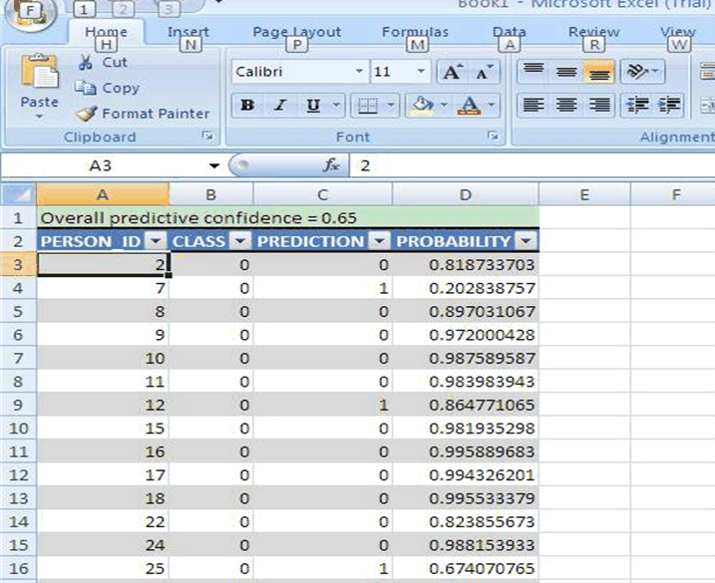The height and width of the screenshot is (583, 715).
Task: Click the Cut scissors icon
Action: coord(86,62)
